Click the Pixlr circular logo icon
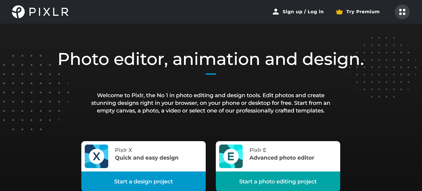 pos(18,12)
